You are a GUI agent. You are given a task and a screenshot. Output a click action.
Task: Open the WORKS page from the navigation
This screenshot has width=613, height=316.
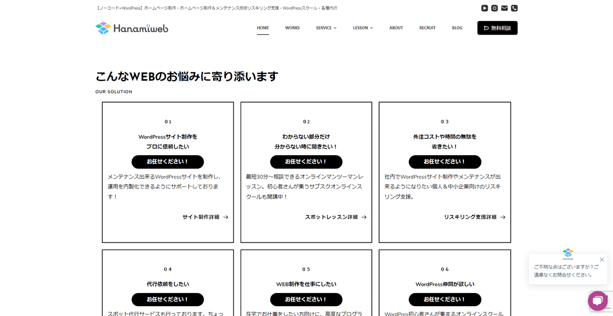pos(292,28)
